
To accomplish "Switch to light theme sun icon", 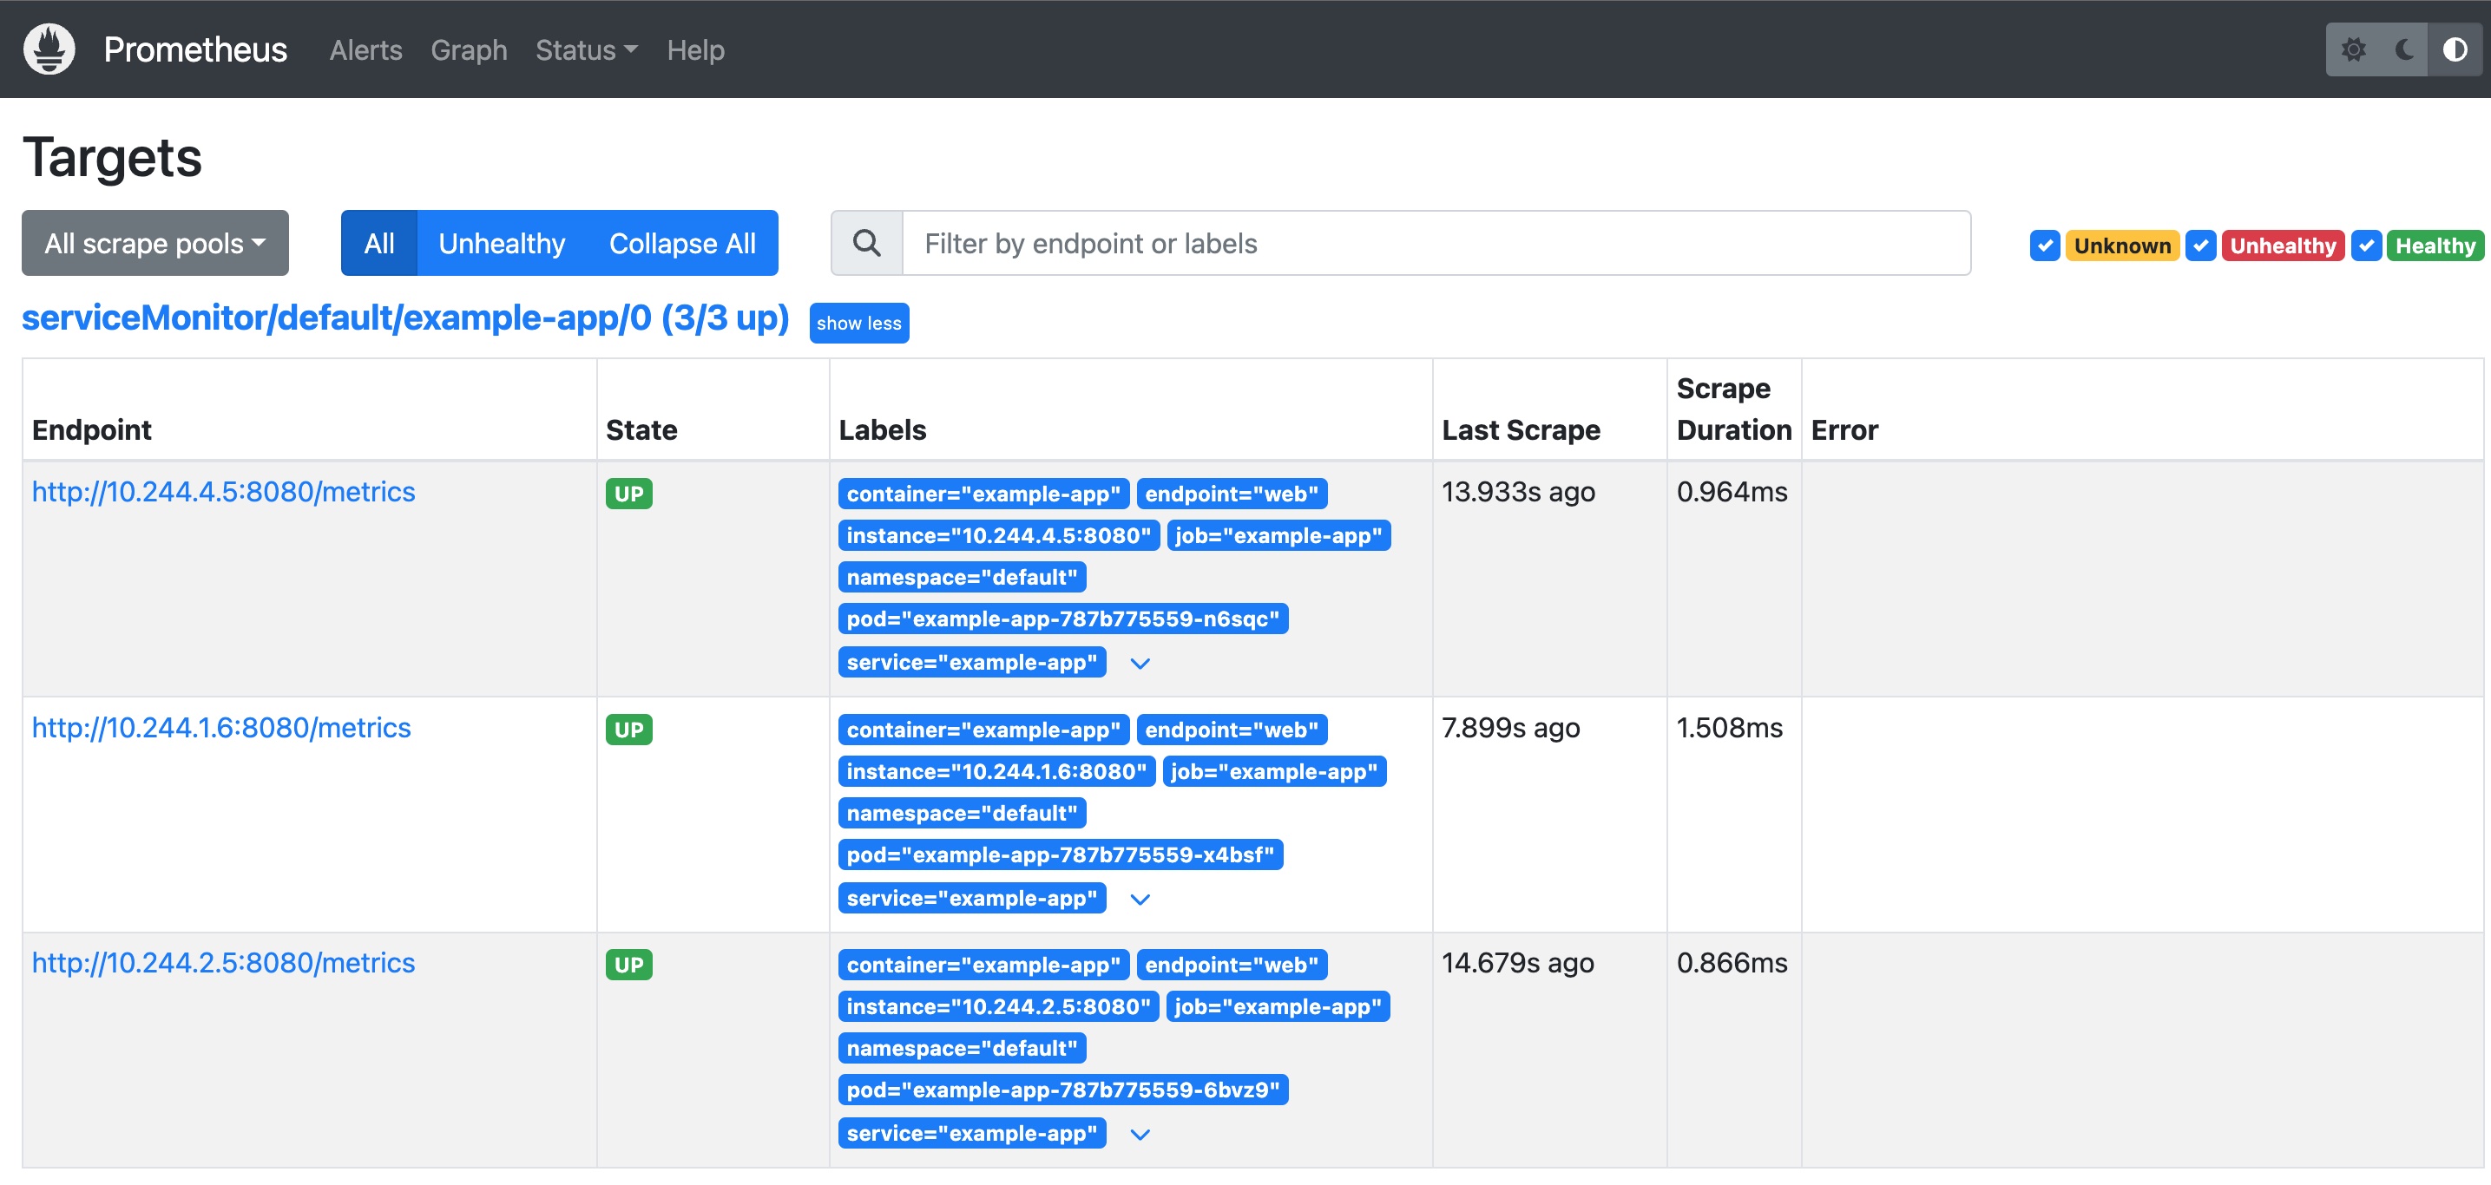I will pyautogui.click(x=2353, y=49).
